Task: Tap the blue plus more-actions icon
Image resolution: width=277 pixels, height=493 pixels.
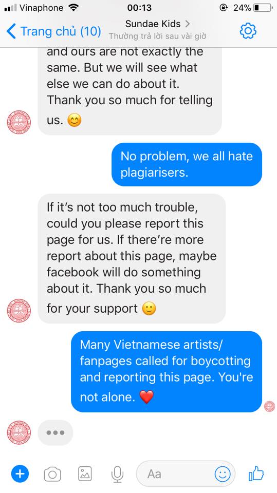Action: (20, 474)
